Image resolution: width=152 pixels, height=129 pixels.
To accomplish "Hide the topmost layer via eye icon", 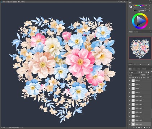I will (x=130, y=81).
